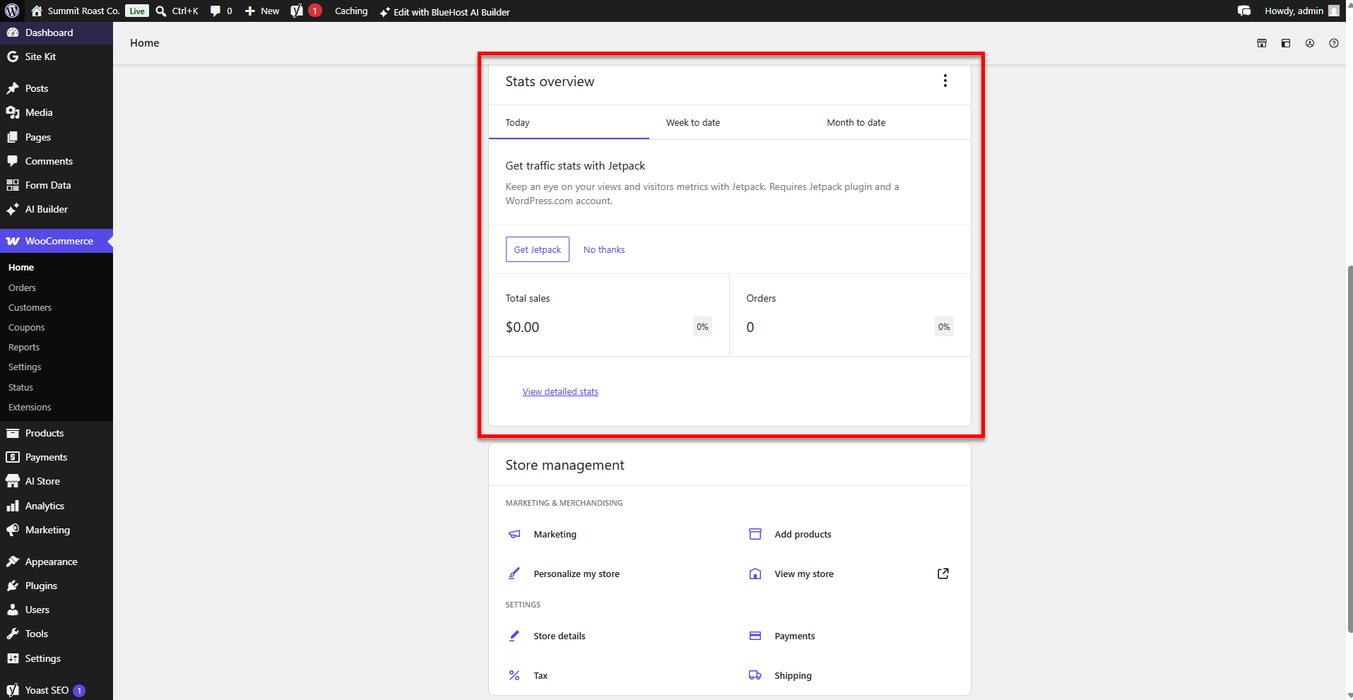Open the activity circle icon in header
The image size is (1353, 700).
click(1310, 43)
